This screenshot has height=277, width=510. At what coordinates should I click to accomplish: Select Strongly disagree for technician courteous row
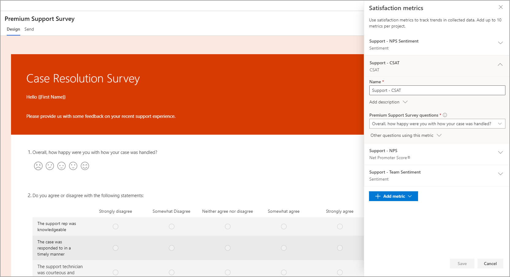(x=116, y=272)
